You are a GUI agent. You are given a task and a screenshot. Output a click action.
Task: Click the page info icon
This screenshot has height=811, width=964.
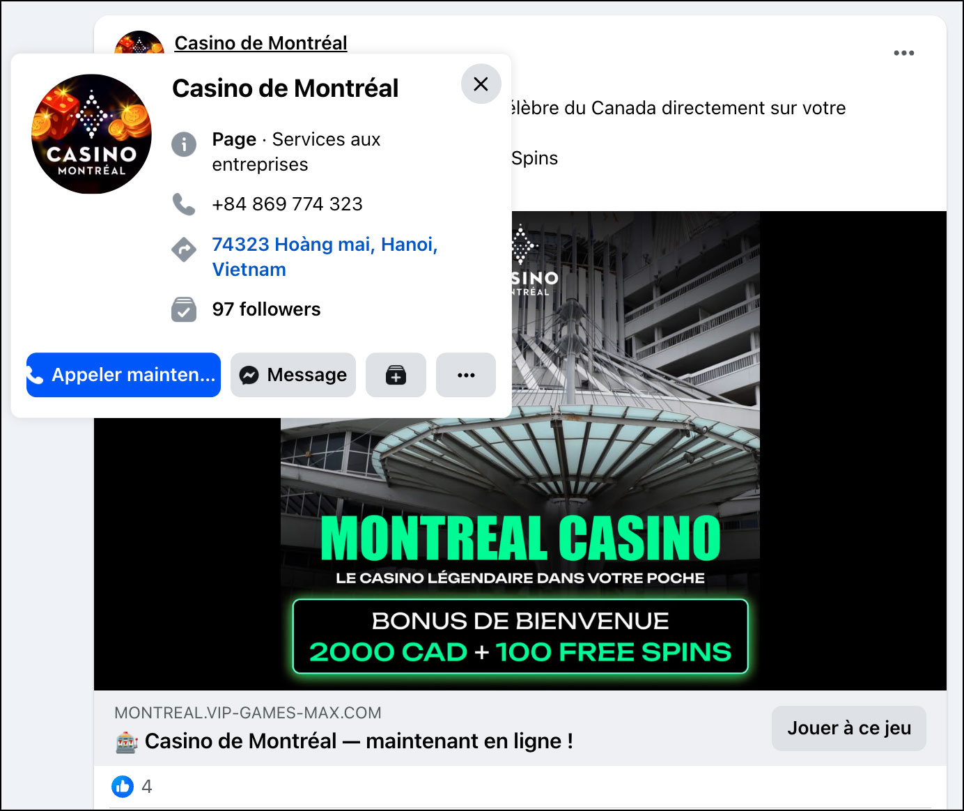pos(184,144)
